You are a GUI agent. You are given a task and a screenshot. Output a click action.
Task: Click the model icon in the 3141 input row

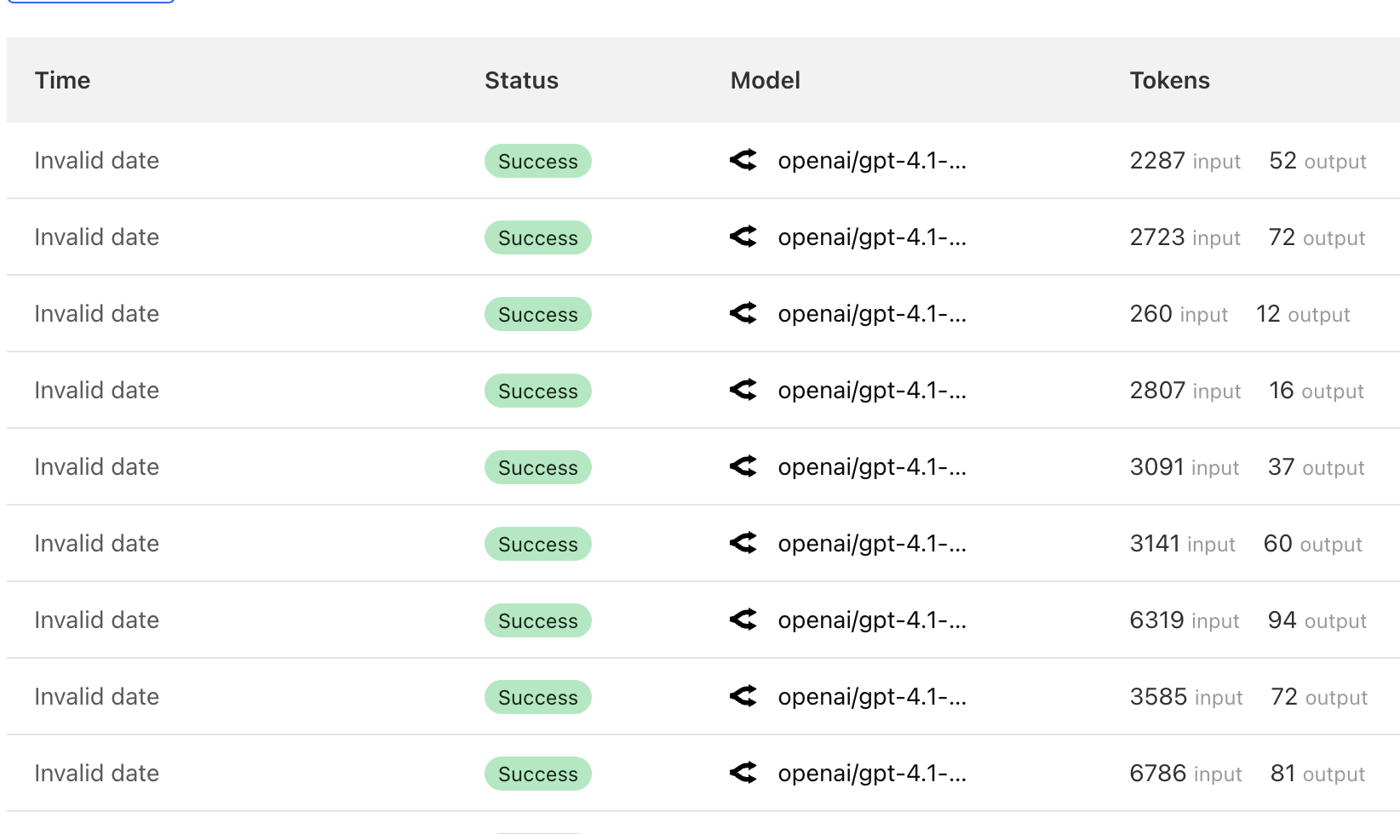743,543
